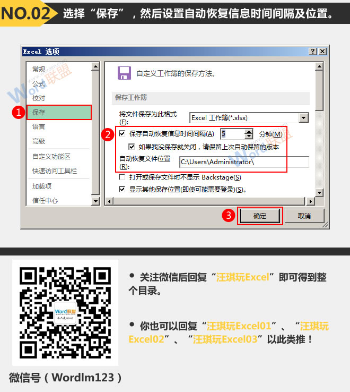Screen dimensions: 350x392
Task: Click category list scroll down arrow
Action: point(95,201)
